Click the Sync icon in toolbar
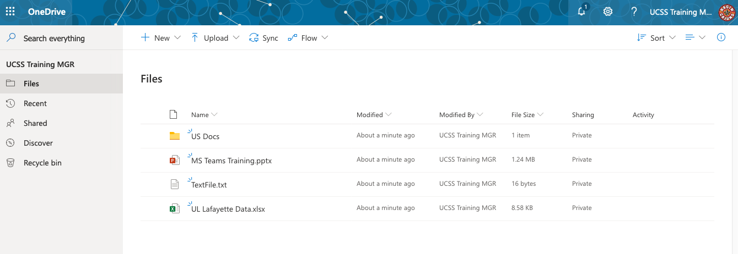This screenshot has height=254, width=738. coord(254,38)
